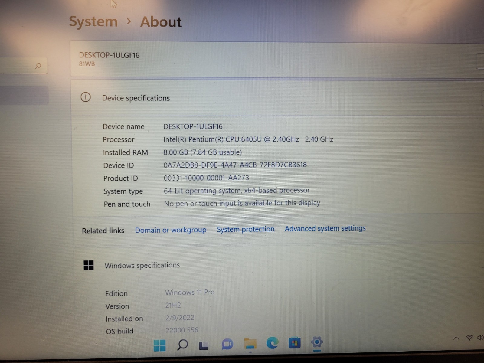
Task: Select the Device ID value 0A7A2DB8
Action: (235, 165)
